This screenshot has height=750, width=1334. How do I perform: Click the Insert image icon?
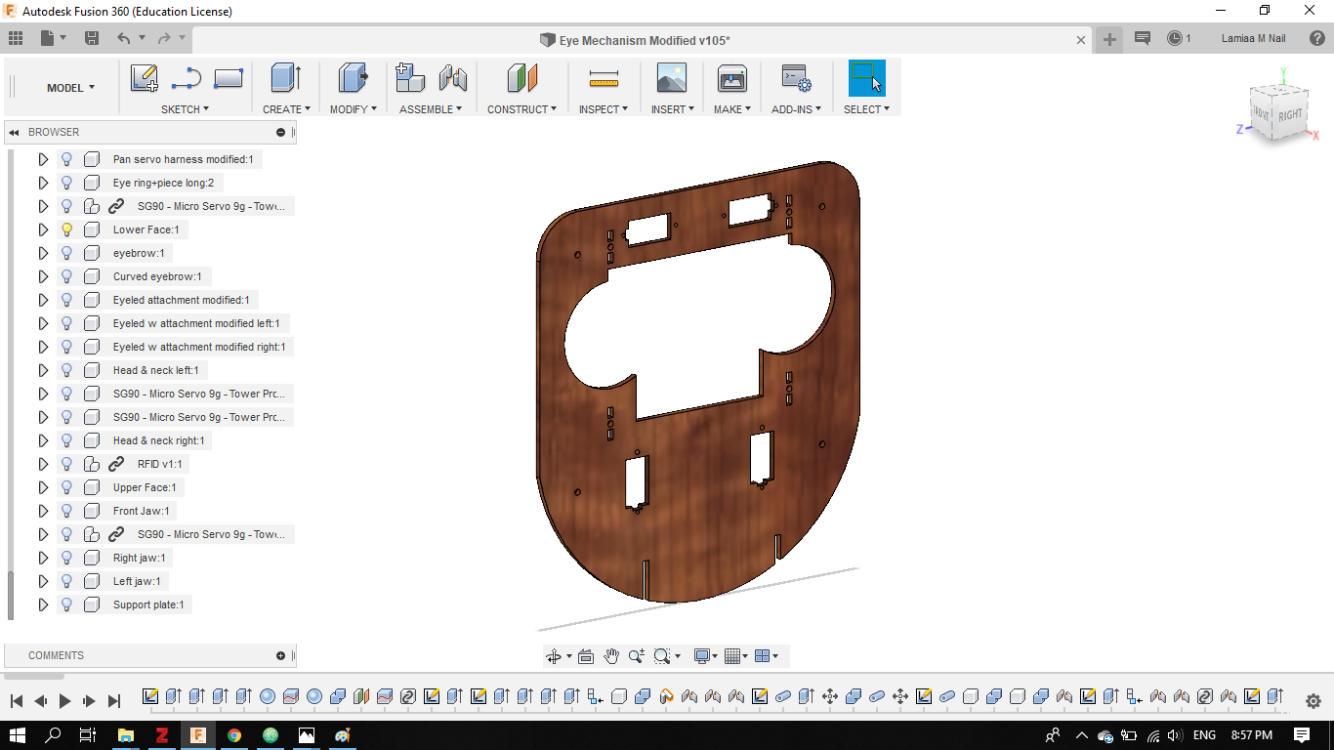click(x=672, y=78)
